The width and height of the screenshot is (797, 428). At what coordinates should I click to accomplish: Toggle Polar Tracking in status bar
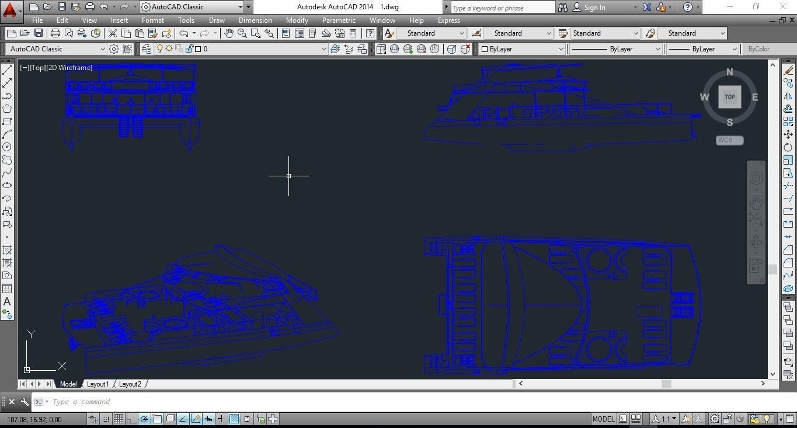[x=144, y=419]
